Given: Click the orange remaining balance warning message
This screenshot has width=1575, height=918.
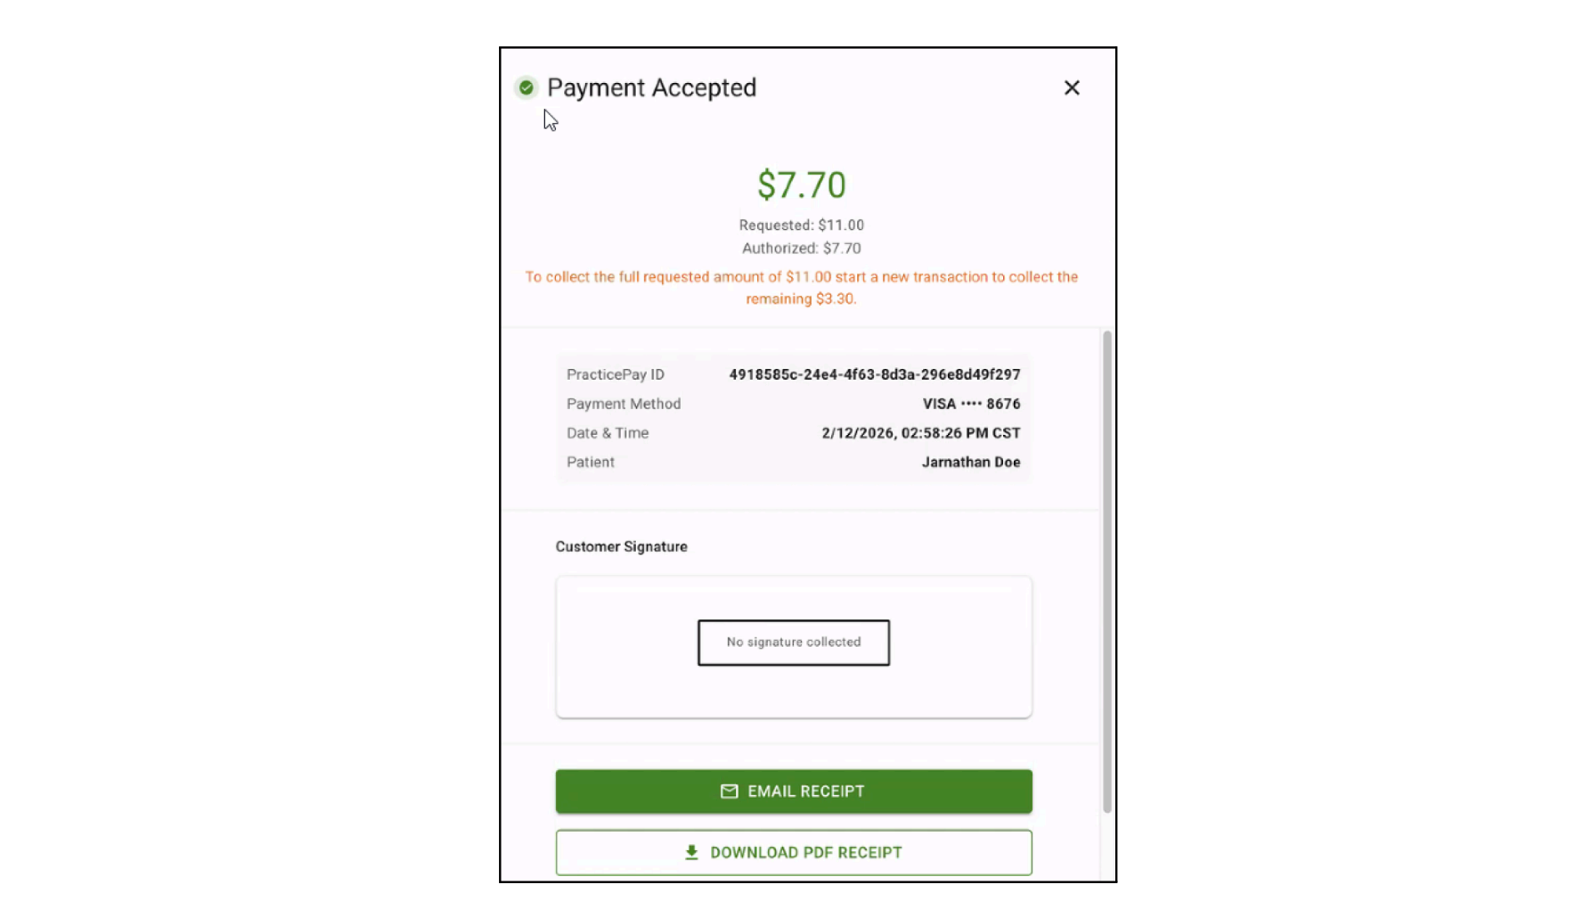Looking at the screenshot, I should pyautogui.click(x=801, y=287).
